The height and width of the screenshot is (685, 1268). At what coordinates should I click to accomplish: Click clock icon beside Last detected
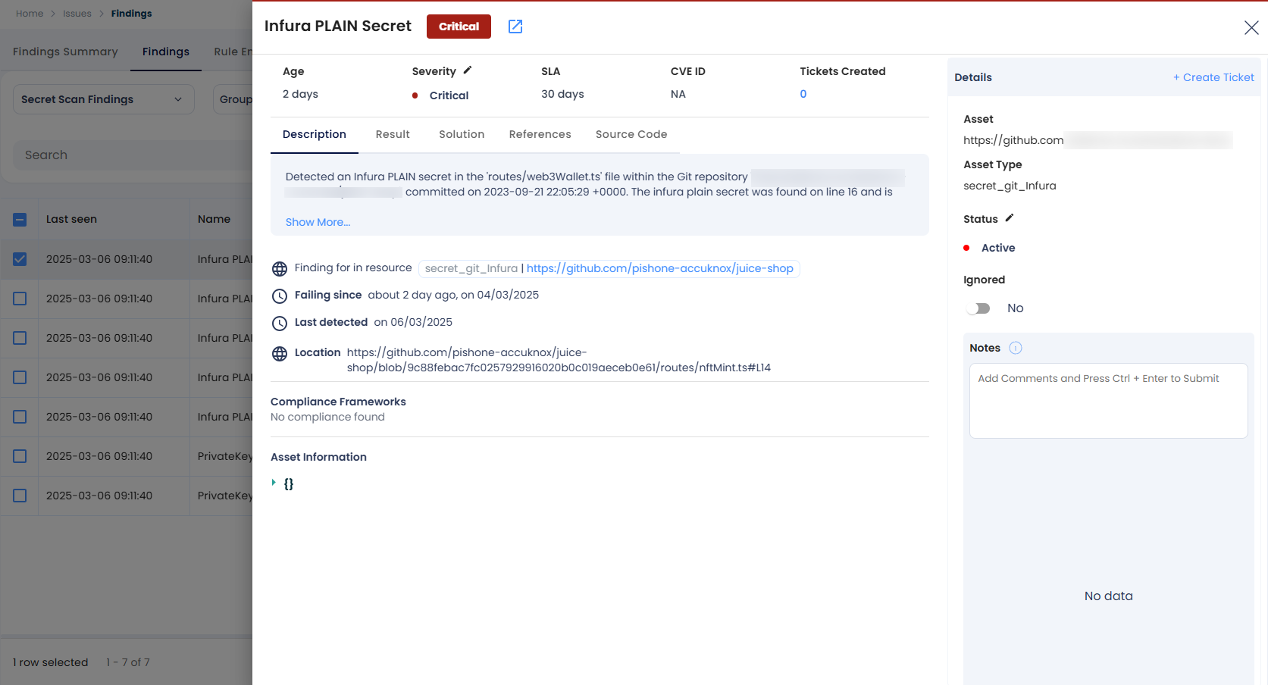[280, 324]
